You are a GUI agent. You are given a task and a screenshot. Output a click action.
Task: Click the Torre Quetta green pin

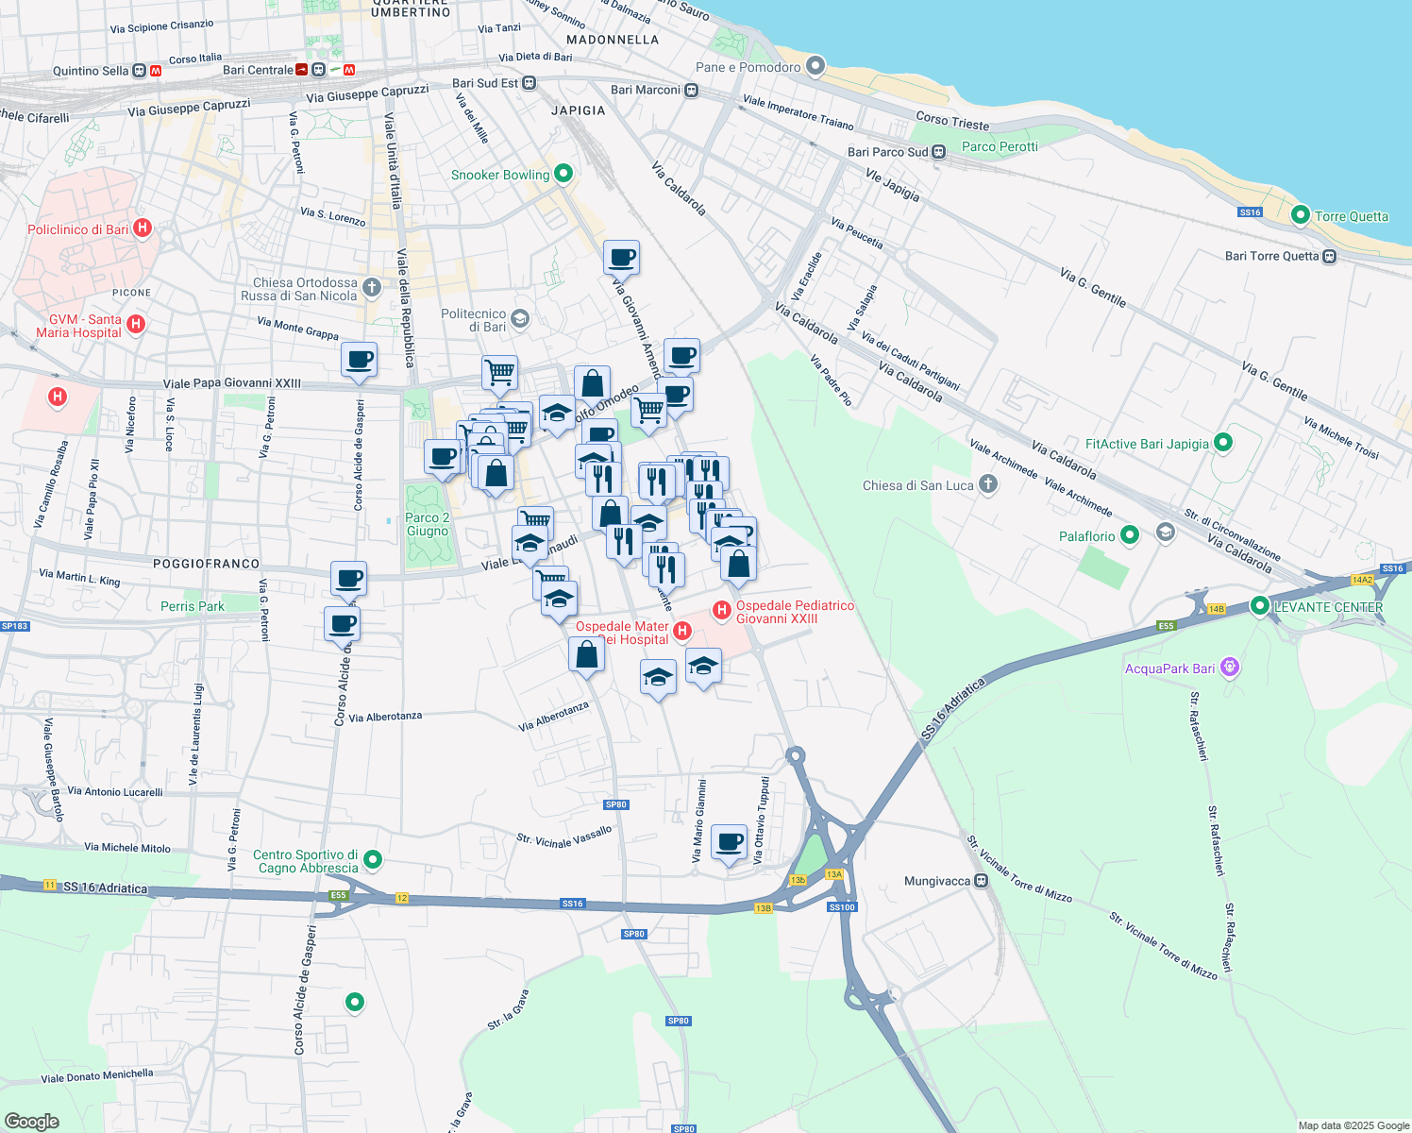(1300, 215)
